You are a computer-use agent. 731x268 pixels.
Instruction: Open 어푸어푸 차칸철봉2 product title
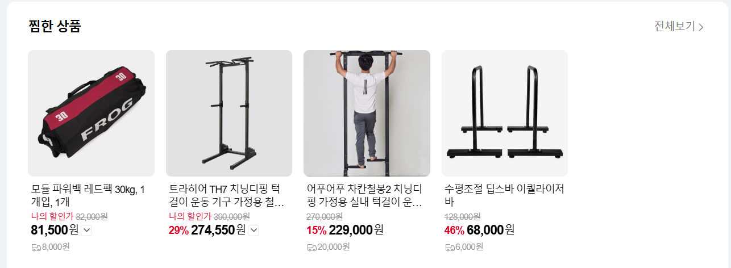tap(364, 195)
